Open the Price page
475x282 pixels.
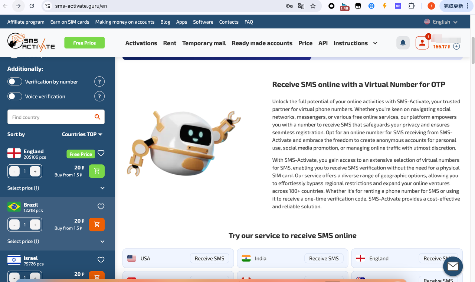pyautogui.click(x=305, y=43)
